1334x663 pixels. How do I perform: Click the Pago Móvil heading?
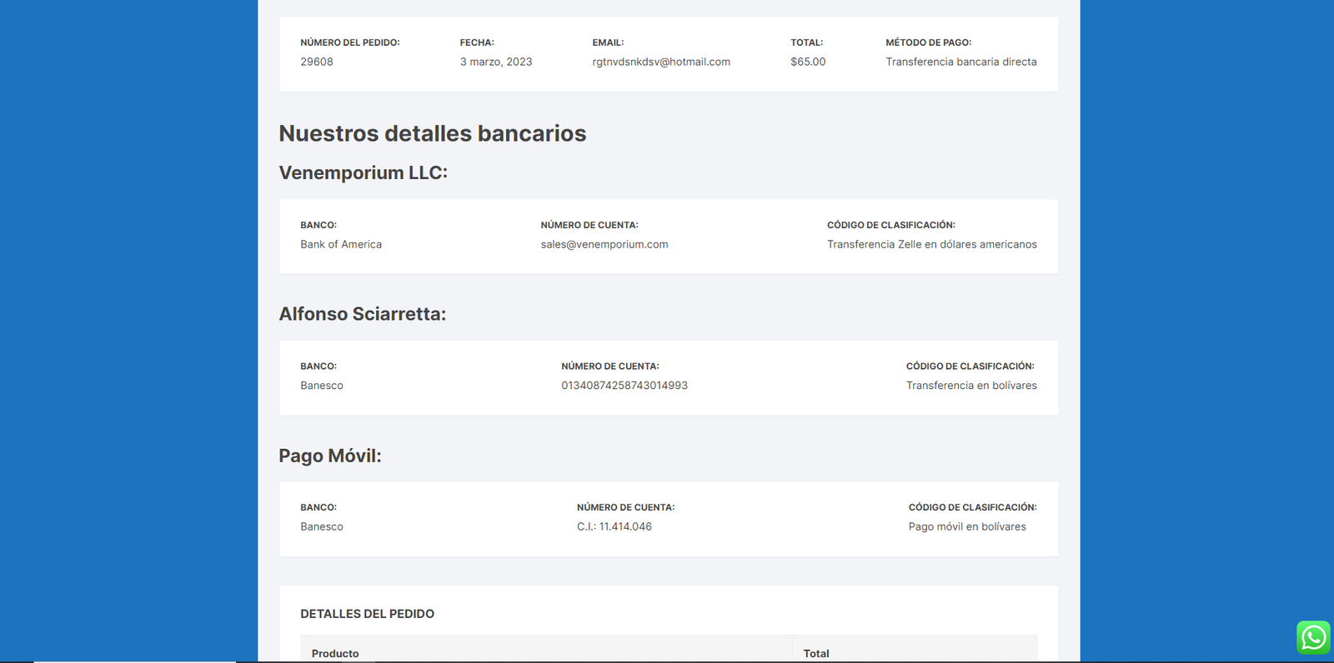[330, 456]
